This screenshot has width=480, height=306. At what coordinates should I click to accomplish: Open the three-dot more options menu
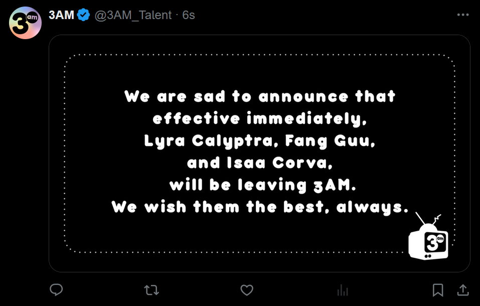coord(462,15)
